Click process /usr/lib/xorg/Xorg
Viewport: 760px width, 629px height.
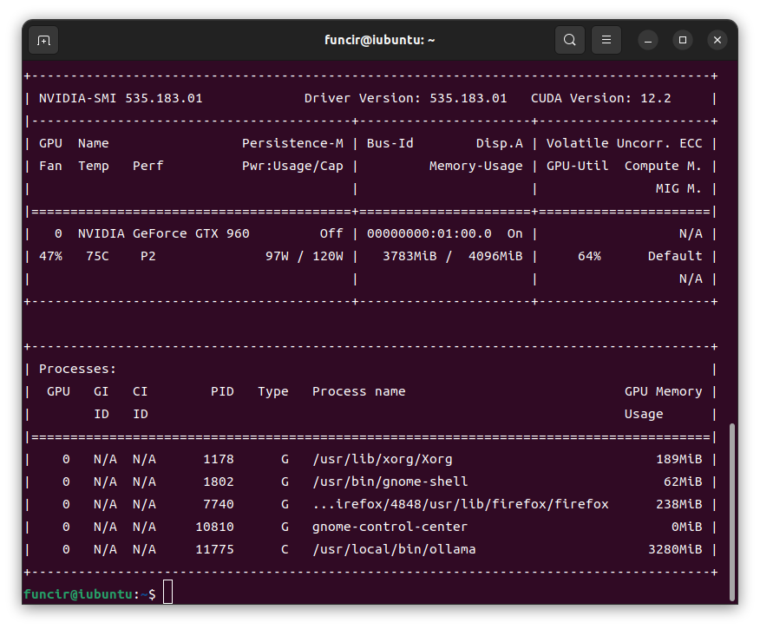[383, 460]
